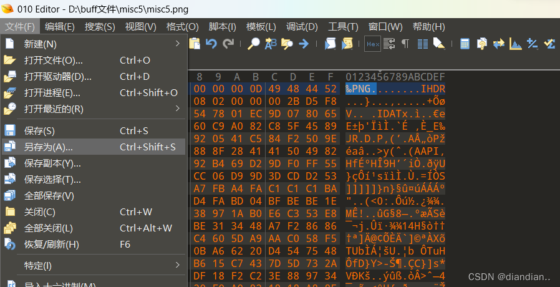Click hex byte 0D in first row
The image size is (560, 287).
[x=255, y=89]
